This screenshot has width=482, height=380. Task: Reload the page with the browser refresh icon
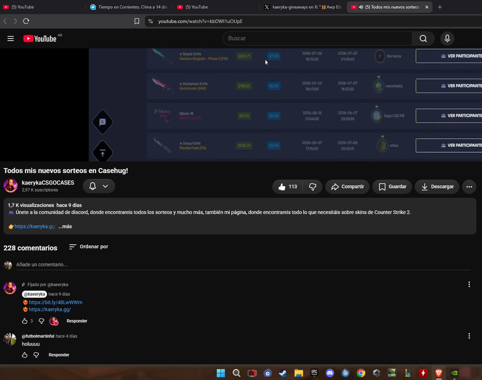[26, 21]
